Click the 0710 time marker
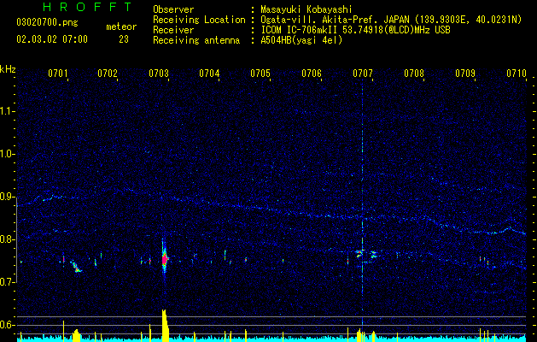537x342 pixels. (x=517, y=73)
